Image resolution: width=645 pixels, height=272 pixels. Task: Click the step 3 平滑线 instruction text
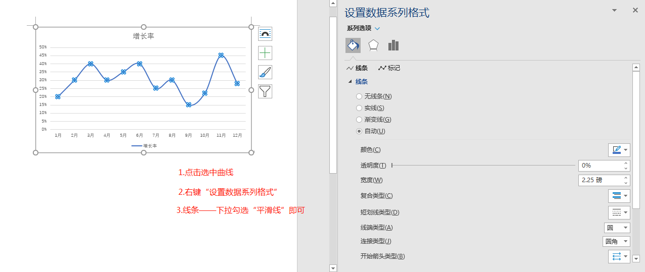[240, 210]
